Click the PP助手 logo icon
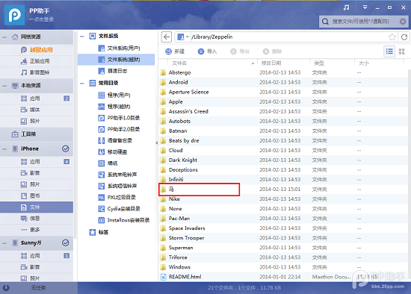This screenshot has width=411, height=294. (x=15, y=15)
